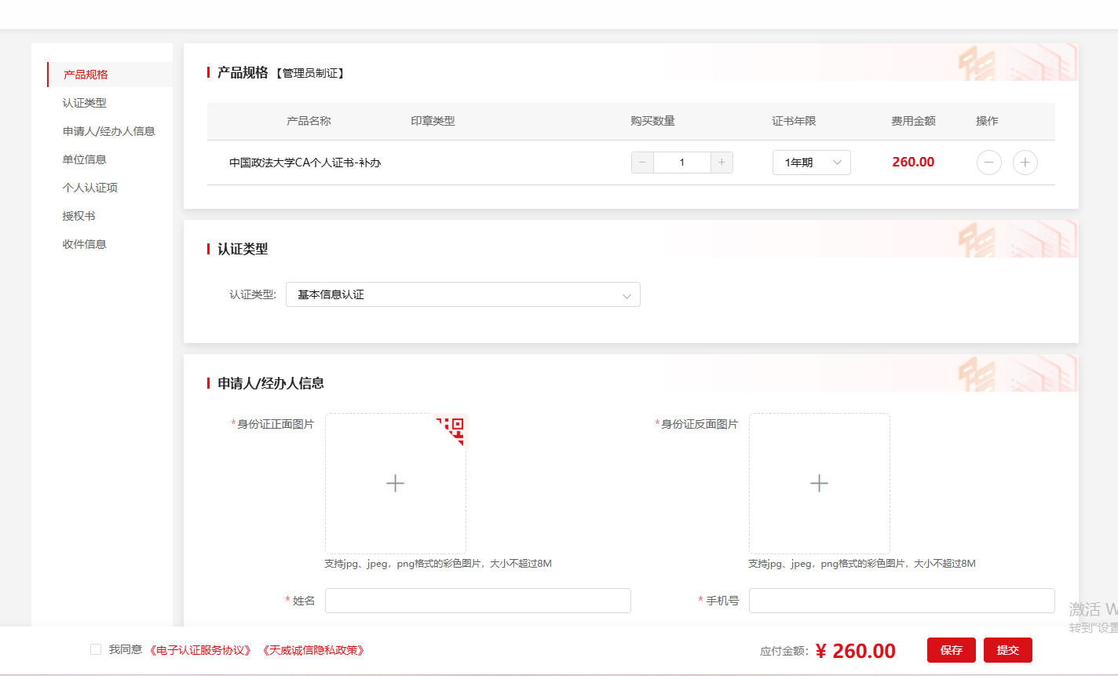The height and width of the screenshot is (676, 1118).
Task: Click the 保存 button
Action: click(951, 650)
